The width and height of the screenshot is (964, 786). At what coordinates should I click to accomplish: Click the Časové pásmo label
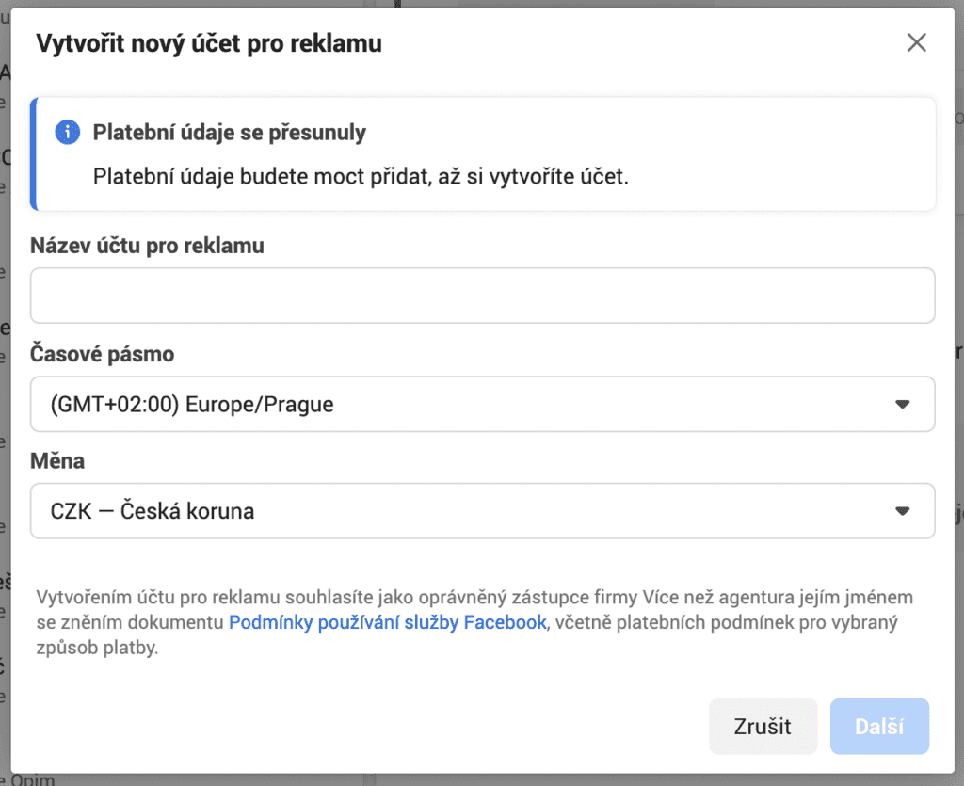tap(103, 355)
